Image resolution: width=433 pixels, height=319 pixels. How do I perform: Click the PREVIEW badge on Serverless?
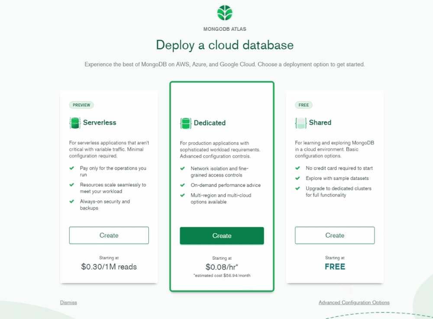point(81,105)
